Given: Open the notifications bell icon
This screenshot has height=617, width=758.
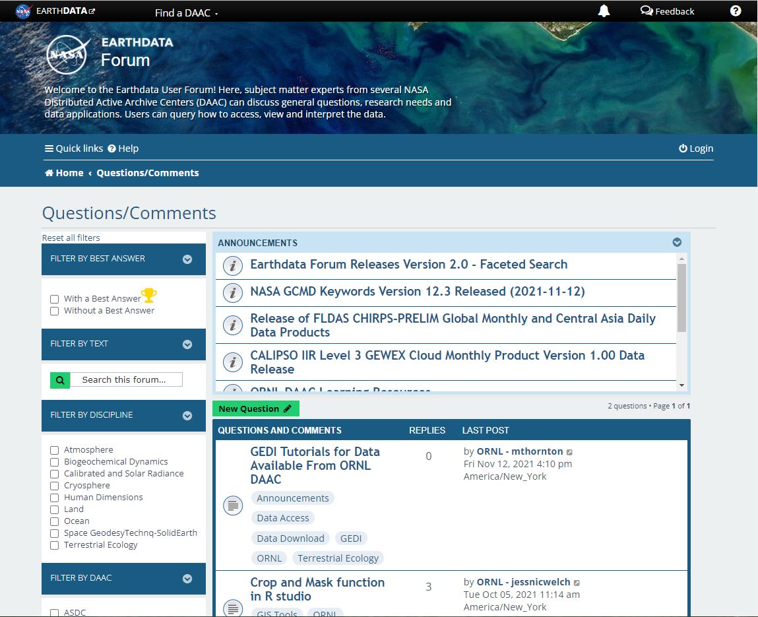Looking at the screenshot, I should coord(604,11).
